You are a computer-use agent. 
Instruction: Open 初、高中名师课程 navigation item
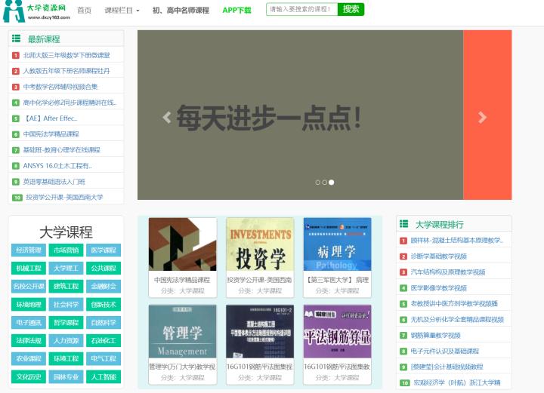coord(181,11)
